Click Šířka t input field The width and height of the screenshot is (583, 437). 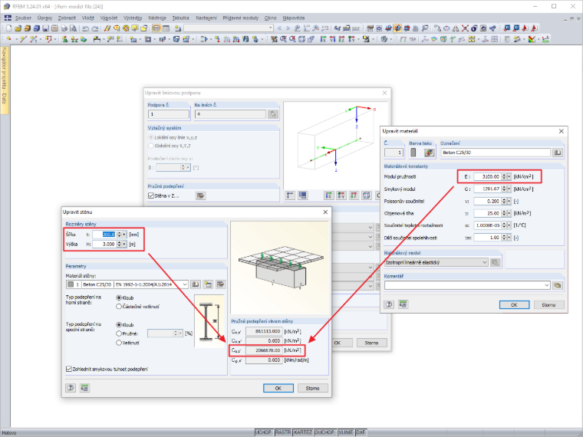(104, 235)
